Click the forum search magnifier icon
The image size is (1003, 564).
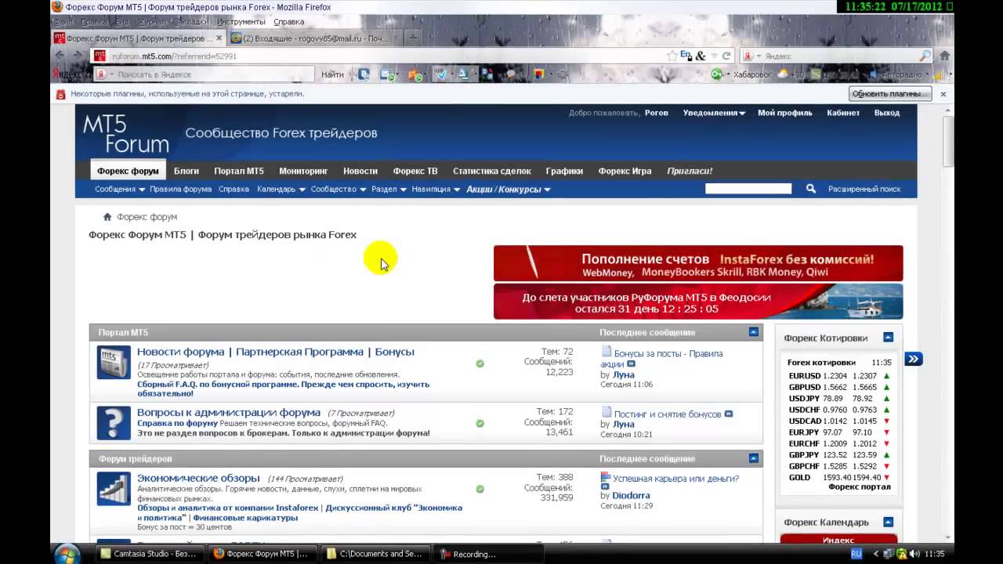pos(811,189)
